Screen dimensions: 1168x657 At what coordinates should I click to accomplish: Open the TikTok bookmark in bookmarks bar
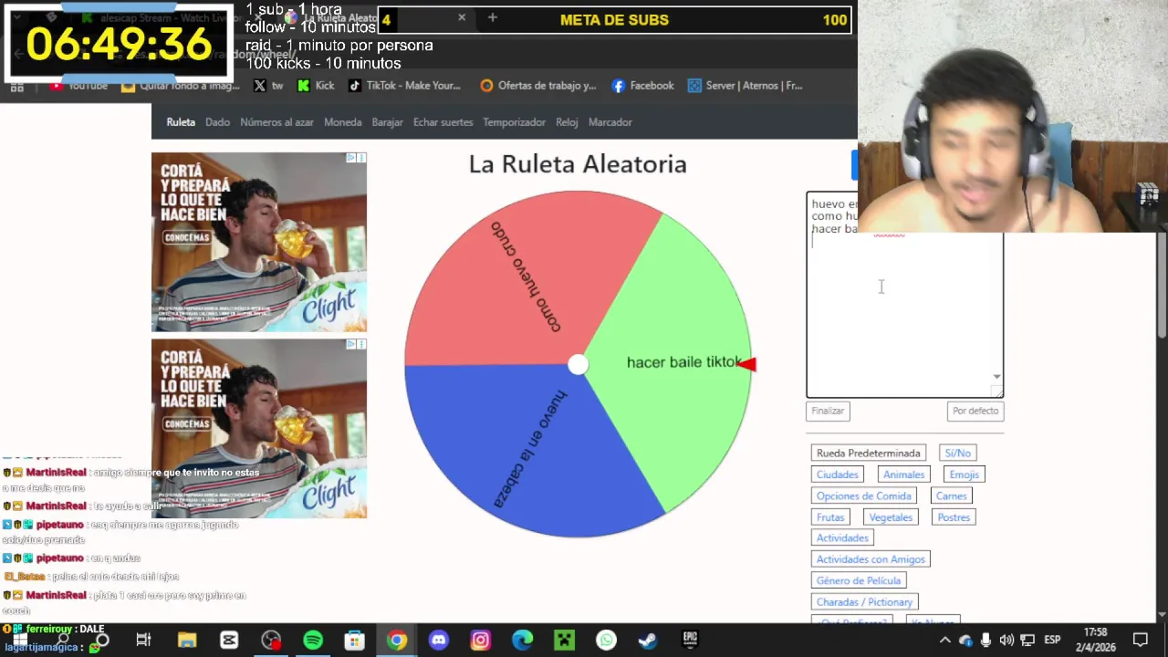[403, 86]
